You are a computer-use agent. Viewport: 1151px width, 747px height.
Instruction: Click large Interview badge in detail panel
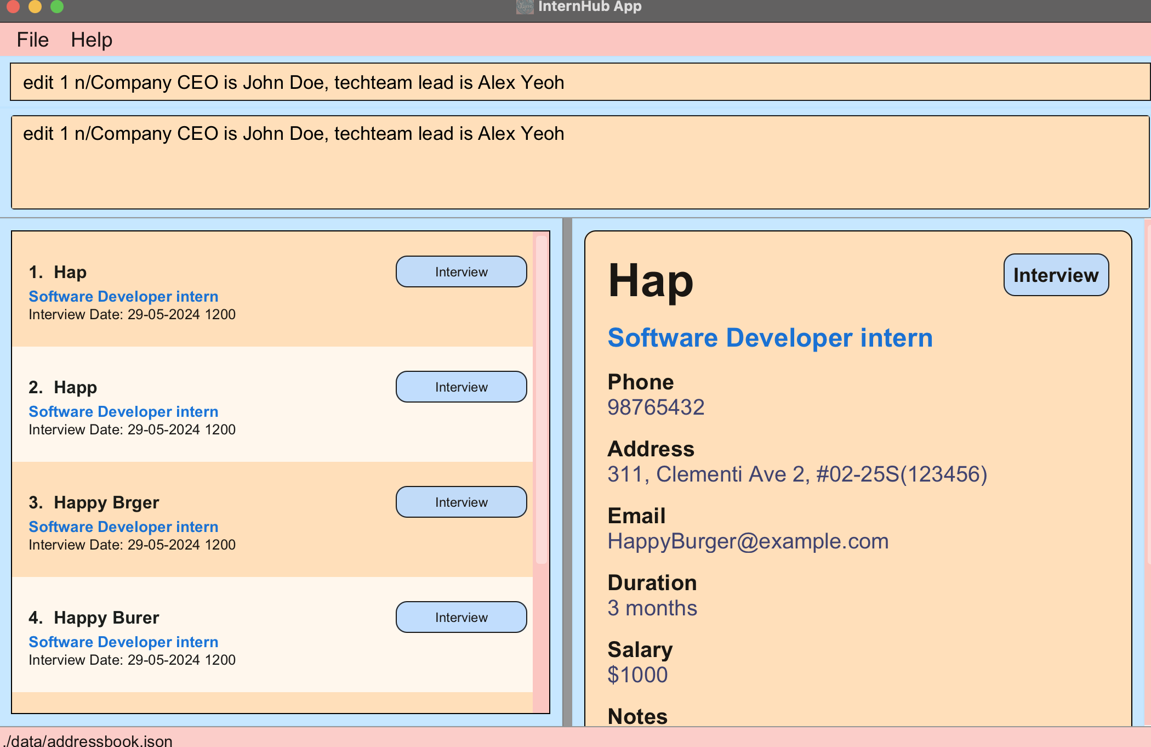coord(1056,275)
